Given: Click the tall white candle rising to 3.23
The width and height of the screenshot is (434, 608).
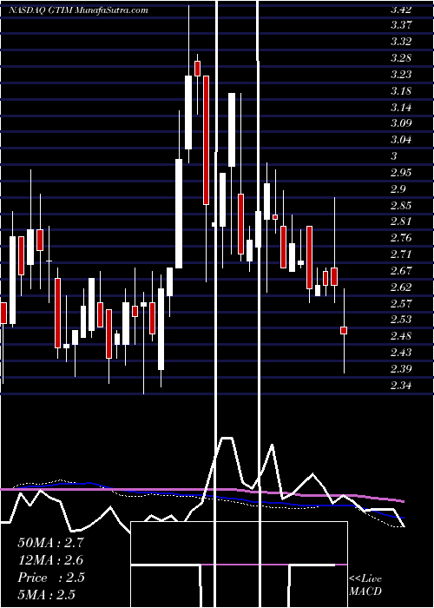Looking at the screenshot, I should click(188, 112).
